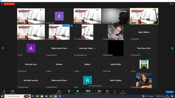175x98 pixels.
Task: Select the Muhammad Fazril tile
Action: coord(59,80)
